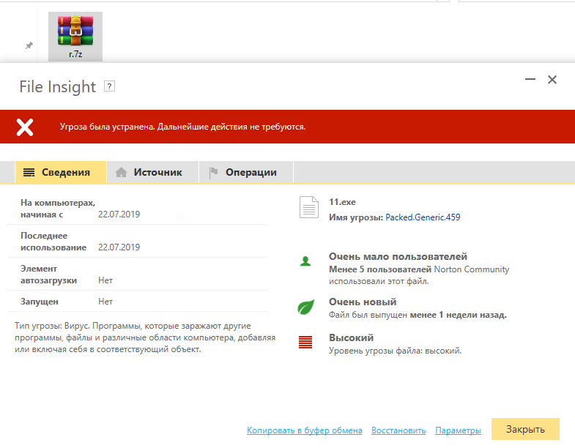Click the Уровень угрозы файла: высокий text

coord(395,351)
